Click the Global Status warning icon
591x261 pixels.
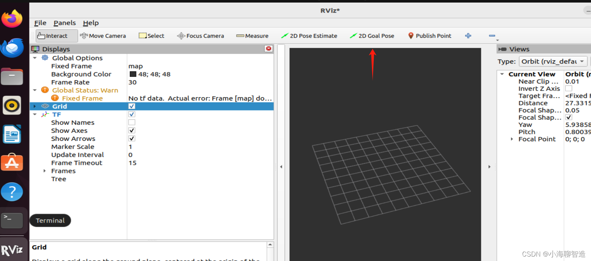tap(45, 90)
